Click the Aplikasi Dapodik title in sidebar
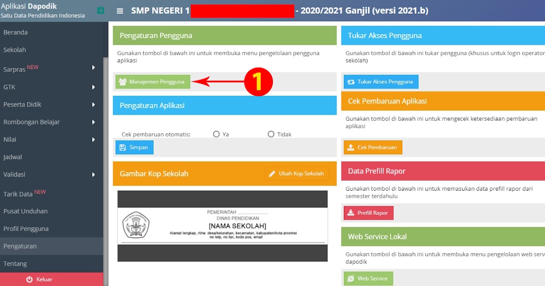The height and width of the screenshot is (286, 545). 29,6
